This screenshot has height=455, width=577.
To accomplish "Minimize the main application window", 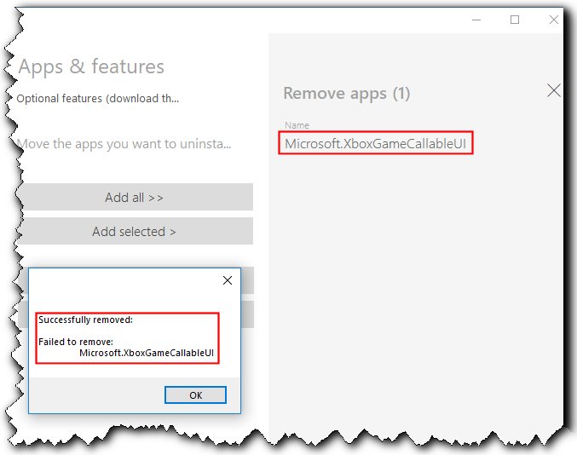I will (476, 20).
